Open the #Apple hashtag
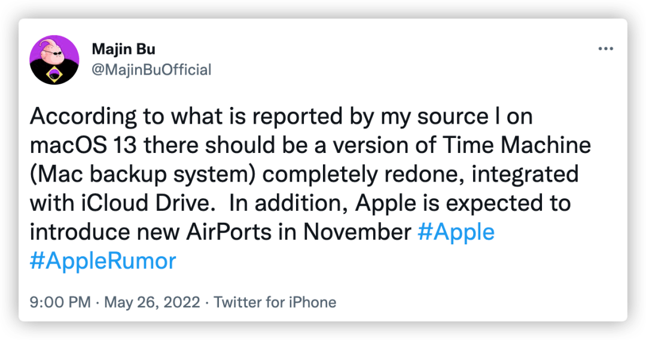Viewport: 646px width, 340px height. click(x=456, y=232)
